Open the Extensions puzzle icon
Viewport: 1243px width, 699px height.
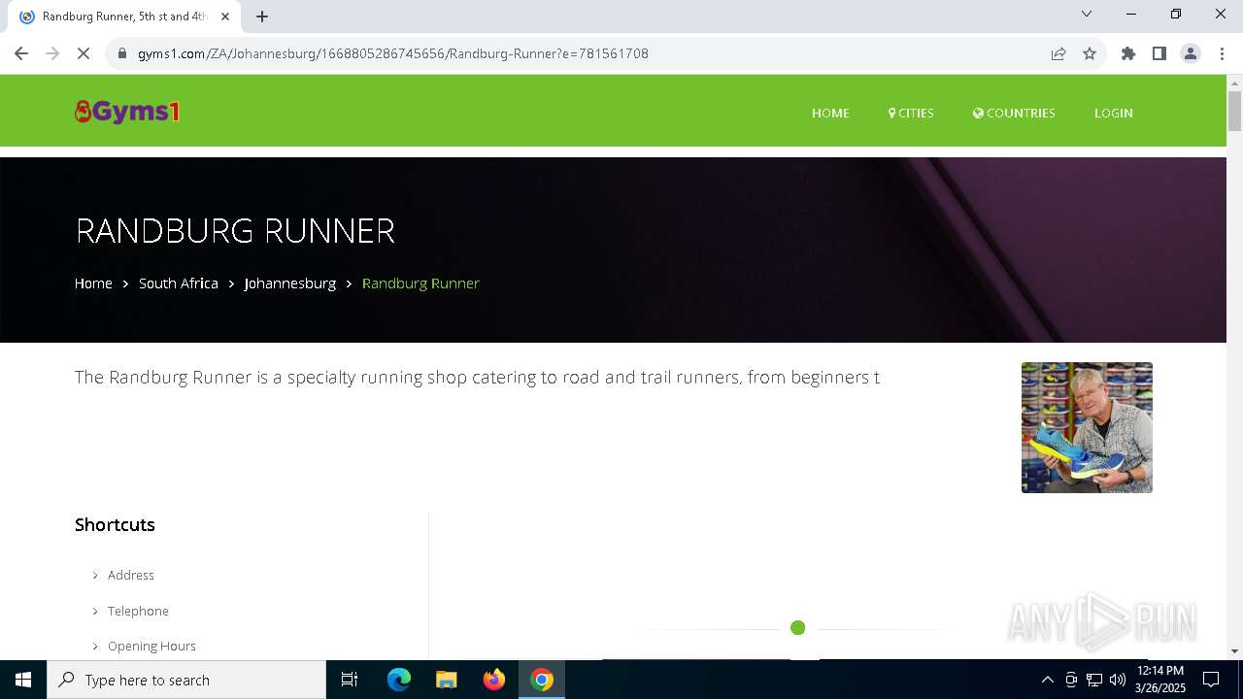tap(1128, 53)
